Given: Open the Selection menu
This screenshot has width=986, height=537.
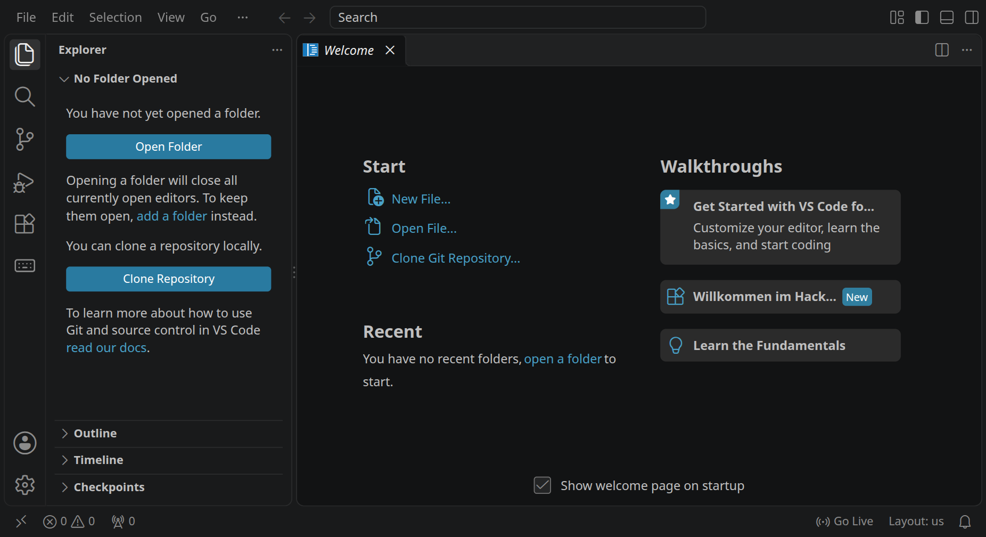Looking at the screenshot, I should (116, 18).
